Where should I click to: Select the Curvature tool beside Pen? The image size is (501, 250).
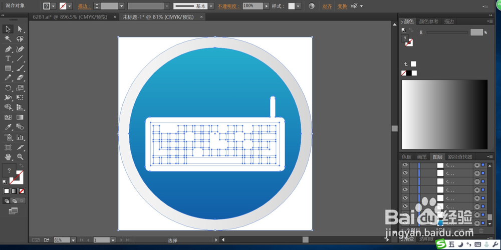coord(20,49)
